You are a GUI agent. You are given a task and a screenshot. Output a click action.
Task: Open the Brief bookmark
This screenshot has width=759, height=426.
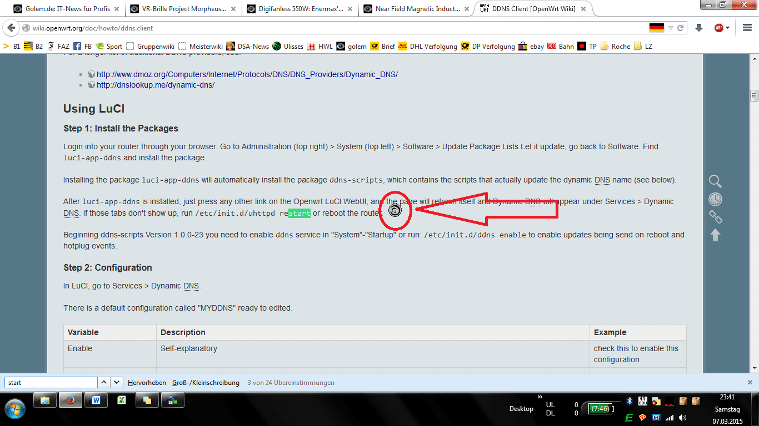[x=383, y=47]
